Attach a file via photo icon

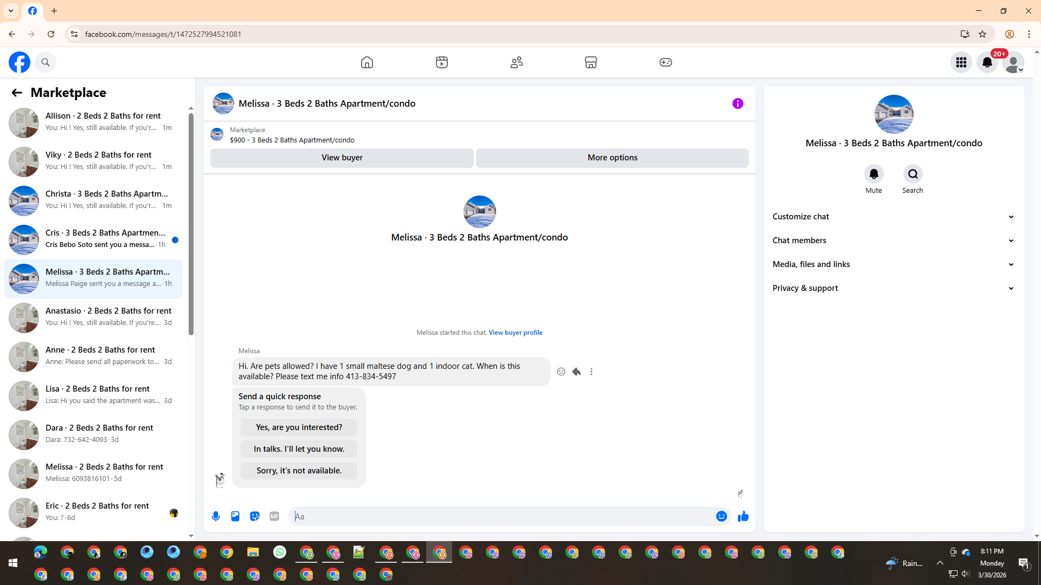point(235,516)
